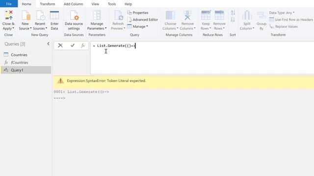This screenshot has width=314, height=176.
Task: Open the Enter Data table icon
Action: [54, 15]
